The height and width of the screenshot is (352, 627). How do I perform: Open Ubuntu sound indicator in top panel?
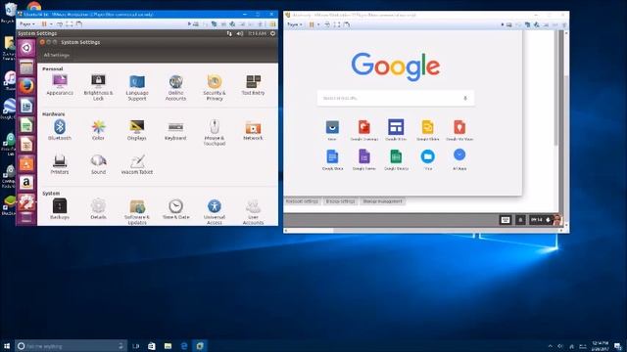(240, 33)
